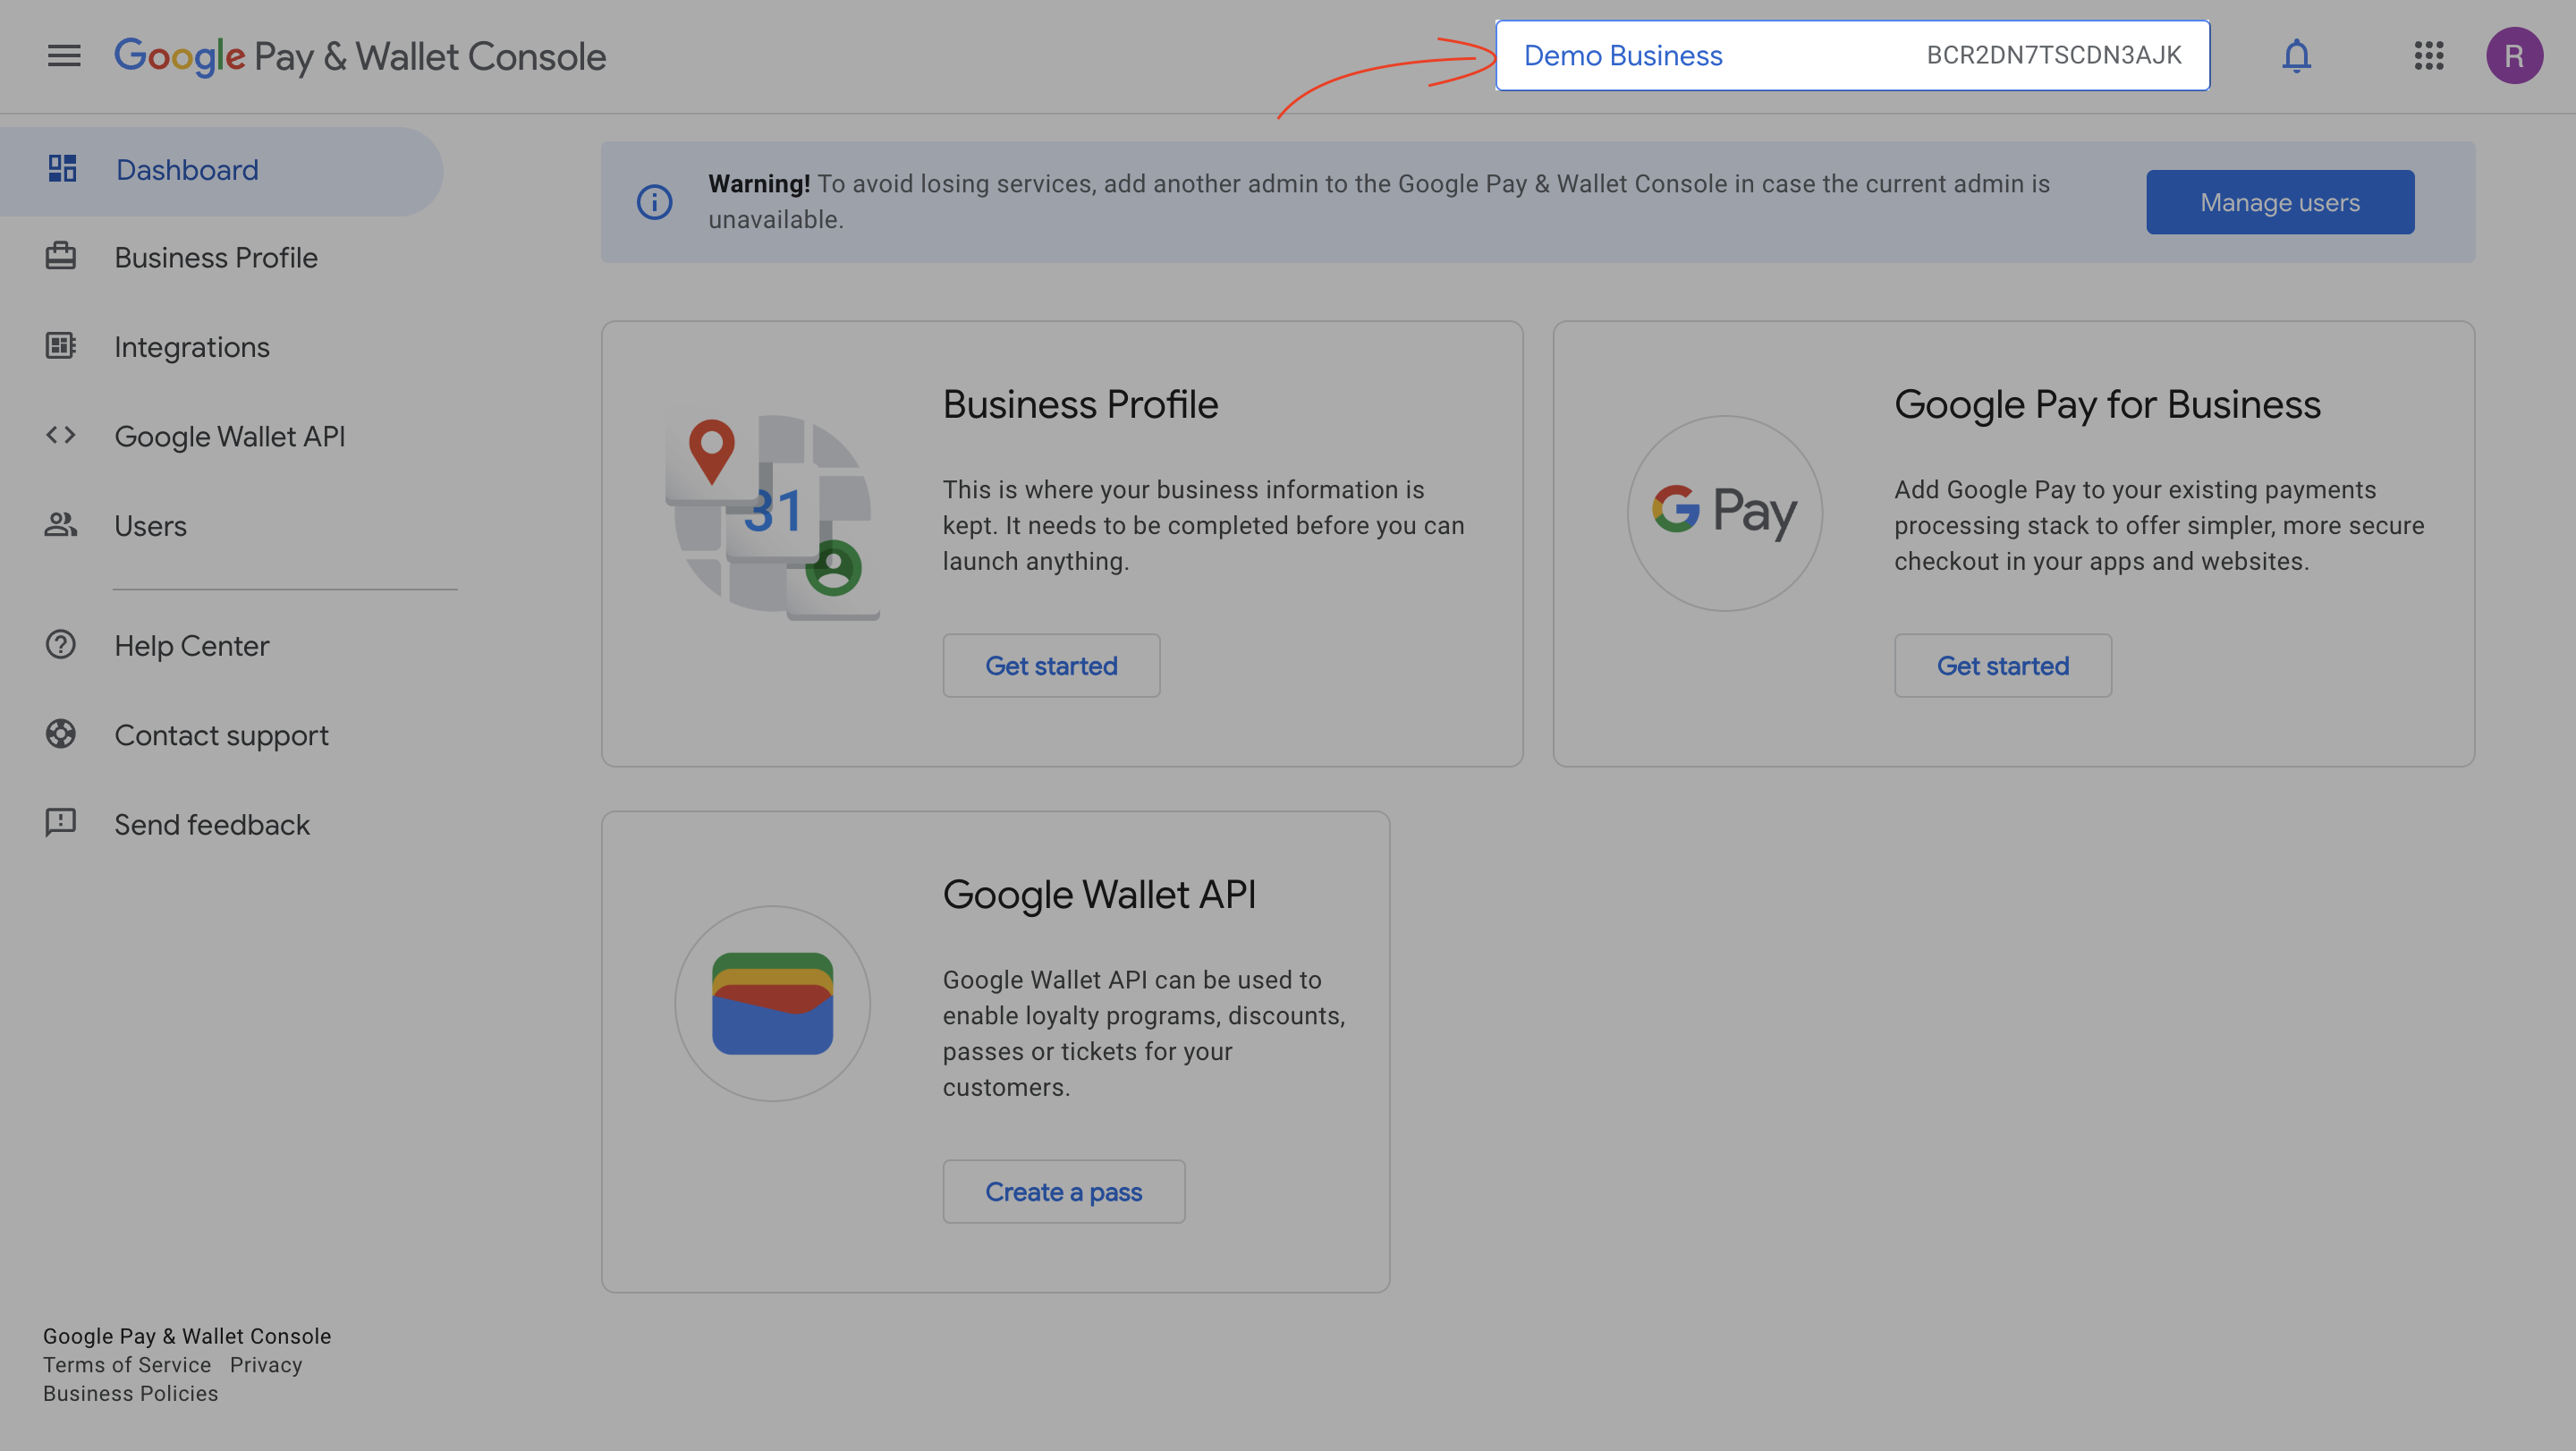Open Users page from sidebar

[150, 526]
